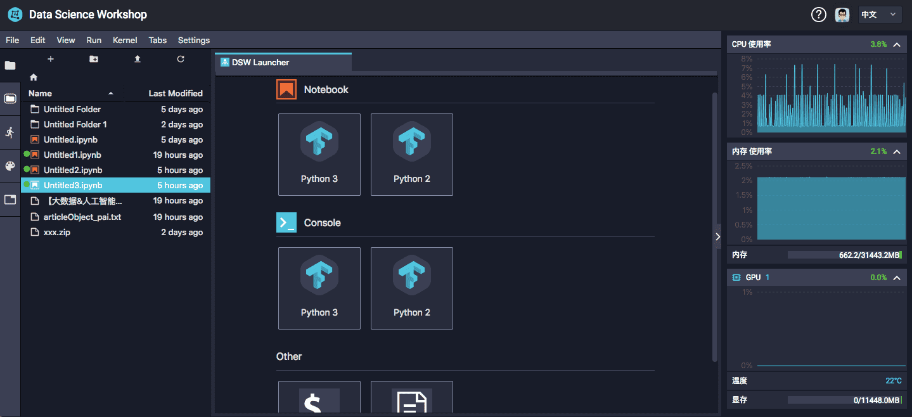912x417 pixels.
Task: Select xxx.zip file
Action: (116, 232)
